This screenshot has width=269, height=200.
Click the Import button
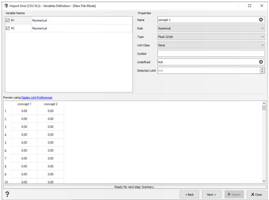(x=234, y=195)
